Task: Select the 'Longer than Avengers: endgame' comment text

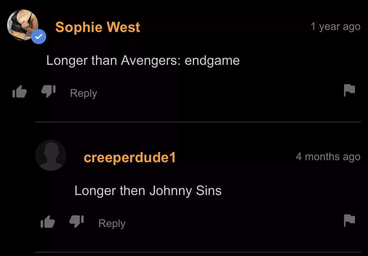Action: coord(143,61)
